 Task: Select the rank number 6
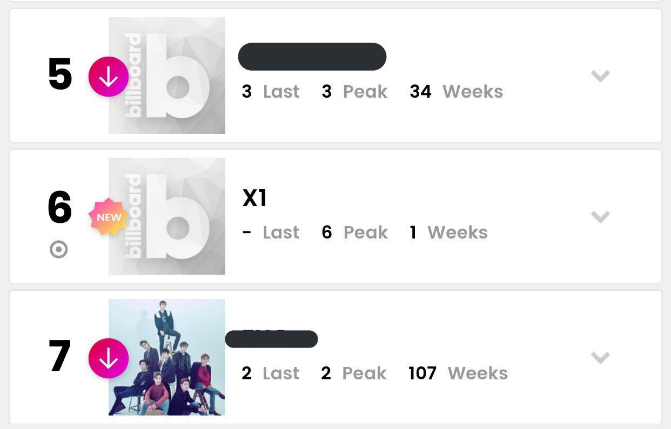60,208
